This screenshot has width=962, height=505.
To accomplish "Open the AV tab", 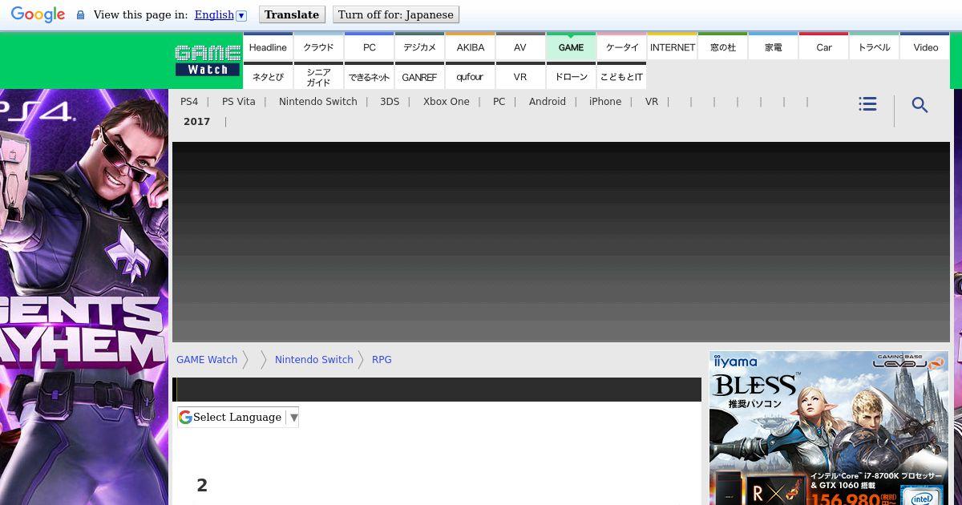I will [x=520, y=46].
